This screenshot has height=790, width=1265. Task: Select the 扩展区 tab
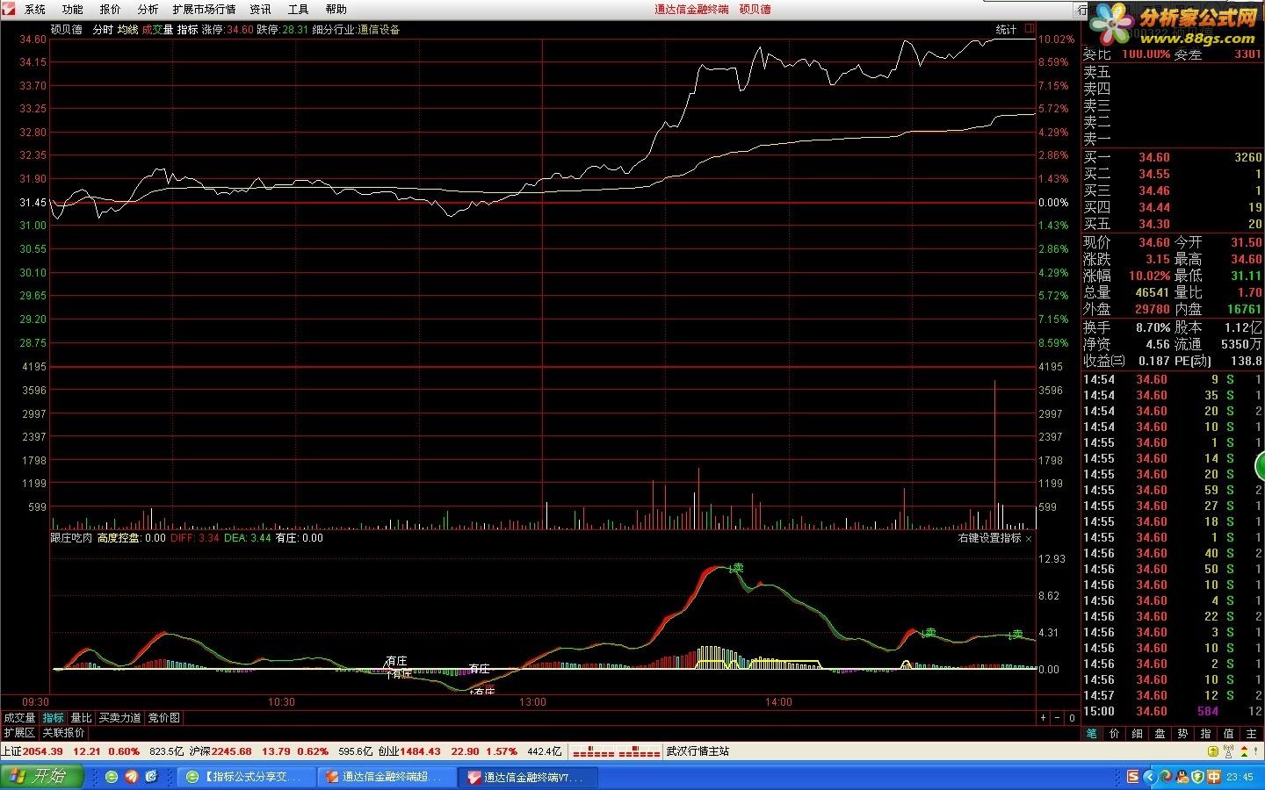pyautogui.click(x=19, y=733)
